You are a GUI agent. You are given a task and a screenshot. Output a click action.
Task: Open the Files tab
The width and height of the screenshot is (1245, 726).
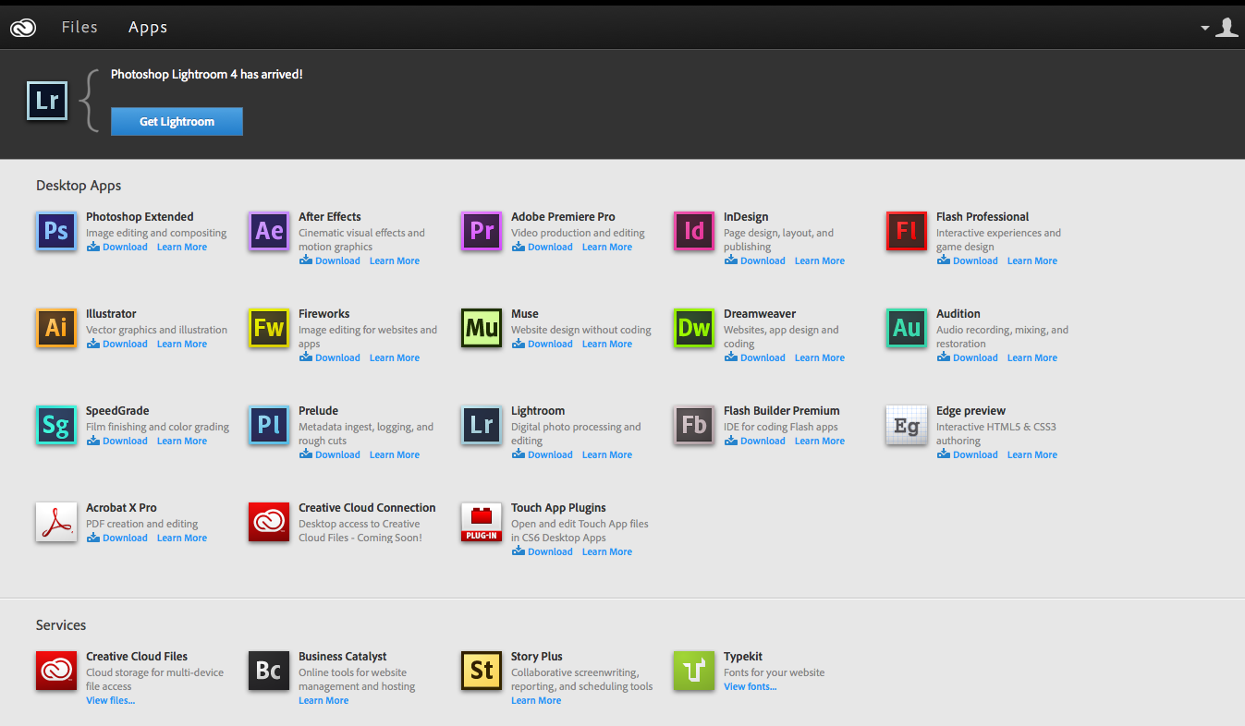point(79,27)
